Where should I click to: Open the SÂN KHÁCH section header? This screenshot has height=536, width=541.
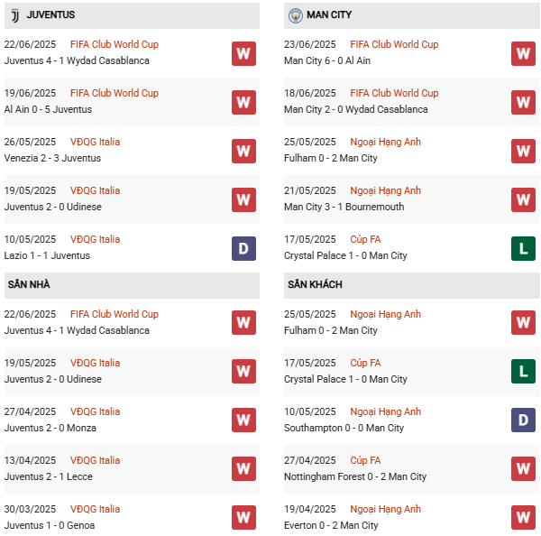pos(315,284)
